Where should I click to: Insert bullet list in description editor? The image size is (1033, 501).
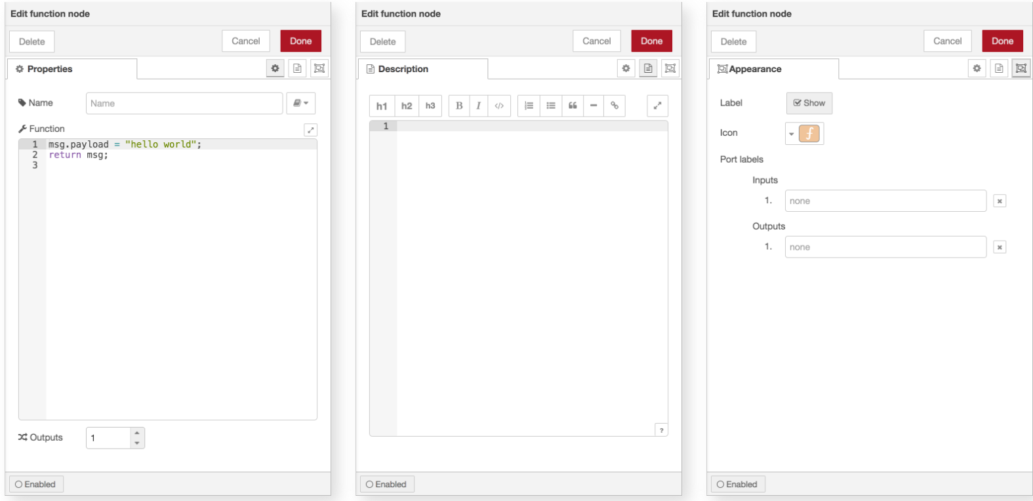pyautogui.click(x=551, y=106)
